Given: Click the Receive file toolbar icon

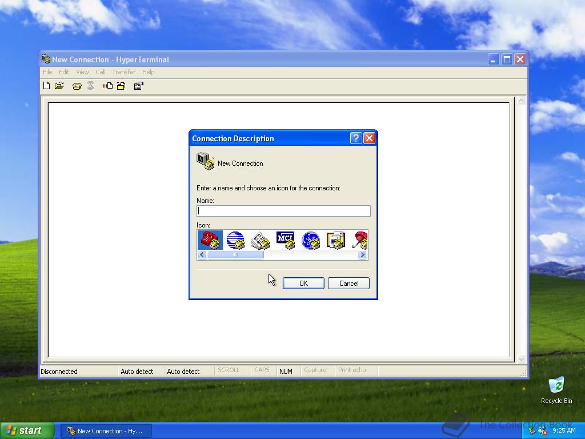Looking at the screenshot, I should [121, 86].
